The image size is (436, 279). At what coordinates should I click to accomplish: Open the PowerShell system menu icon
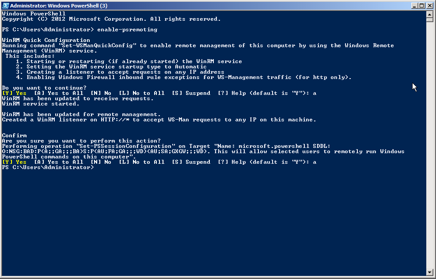click(x=5, y=6)
